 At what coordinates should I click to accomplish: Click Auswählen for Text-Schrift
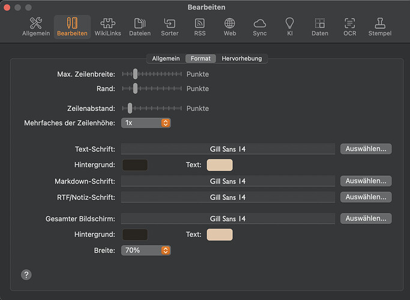click(x=366, y=149)
